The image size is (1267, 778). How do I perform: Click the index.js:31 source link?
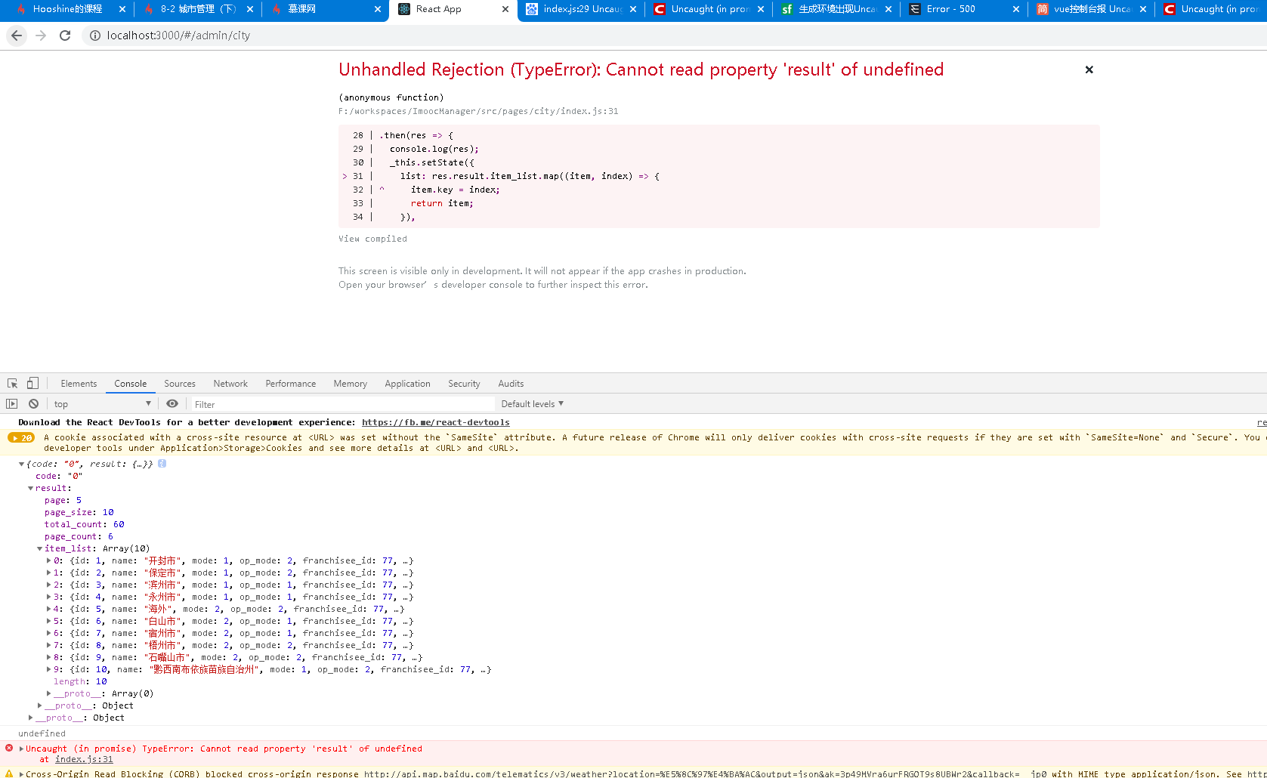(x=84, y=760)
